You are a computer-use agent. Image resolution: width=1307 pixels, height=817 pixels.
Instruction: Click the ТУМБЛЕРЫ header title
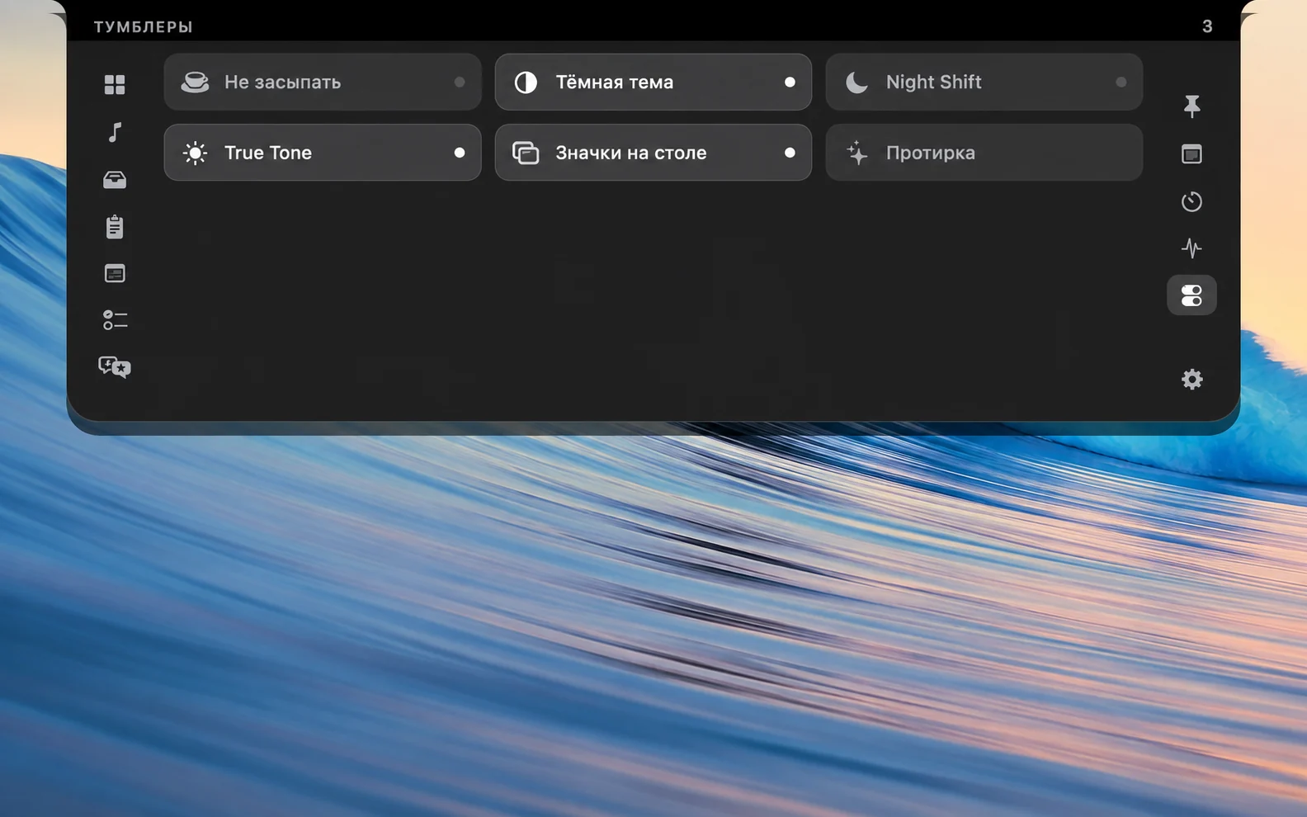pos(144,27)
